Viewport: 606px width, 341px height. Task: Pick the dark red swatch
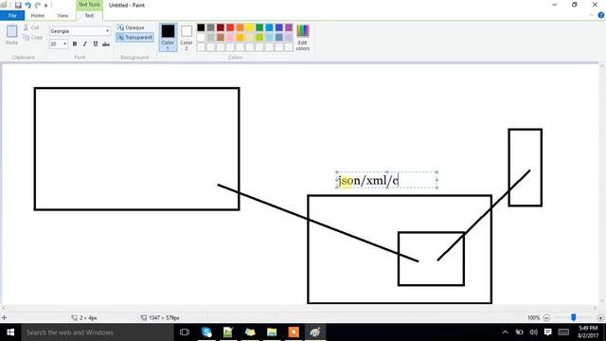coord(221,27)
